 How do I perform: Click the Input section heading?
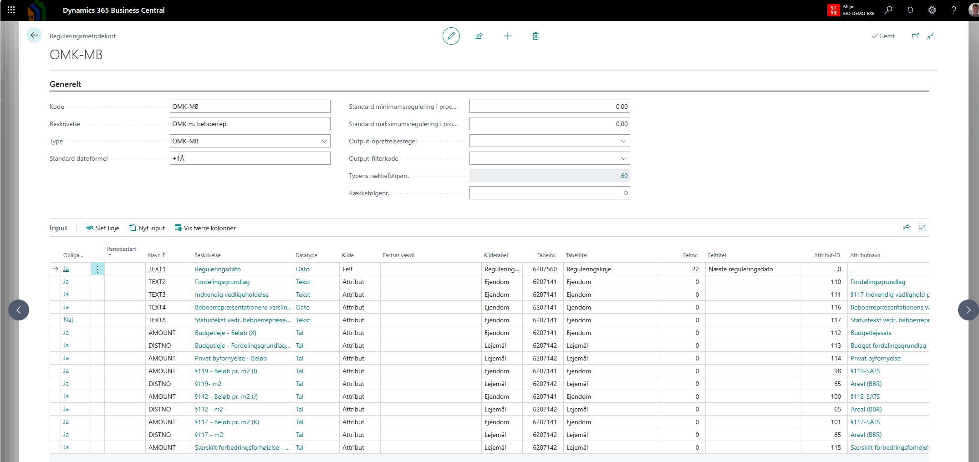[x=58, y=228]
